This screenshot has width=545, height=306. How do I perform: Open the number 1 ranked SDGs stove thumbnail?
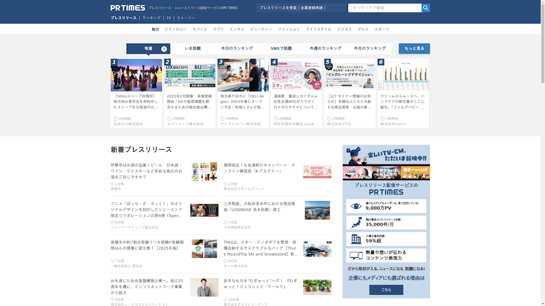click(136, 75)
